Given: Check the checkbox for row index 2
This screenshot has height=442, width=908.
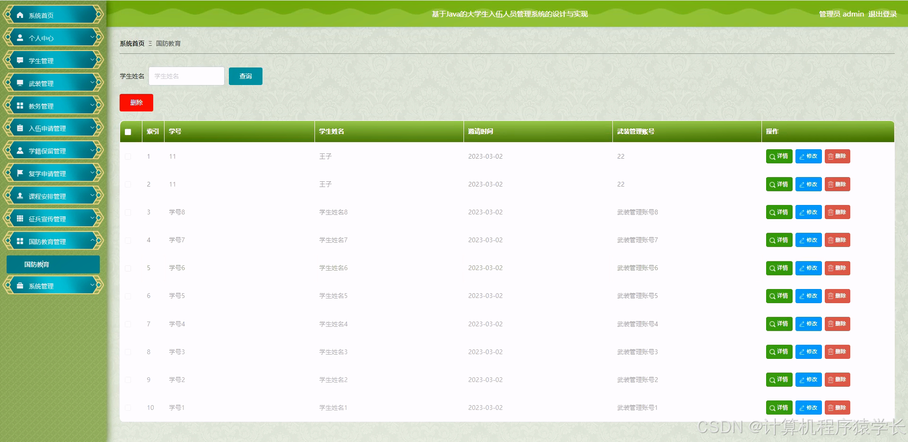Looking at the screenshot, I should tap(128, 184).
